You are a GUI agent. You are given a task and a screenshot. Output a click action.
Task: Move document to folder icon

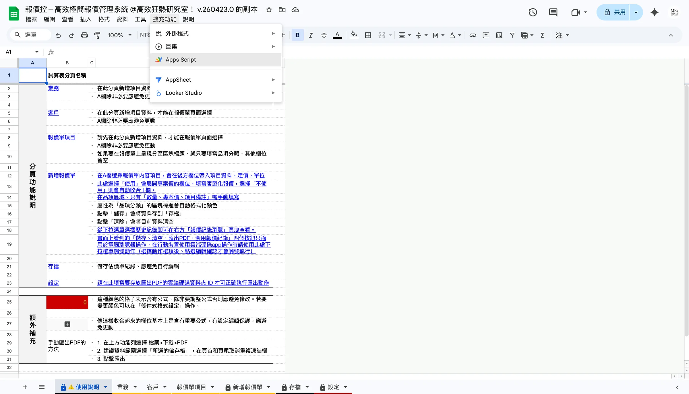tap(282, 10)
